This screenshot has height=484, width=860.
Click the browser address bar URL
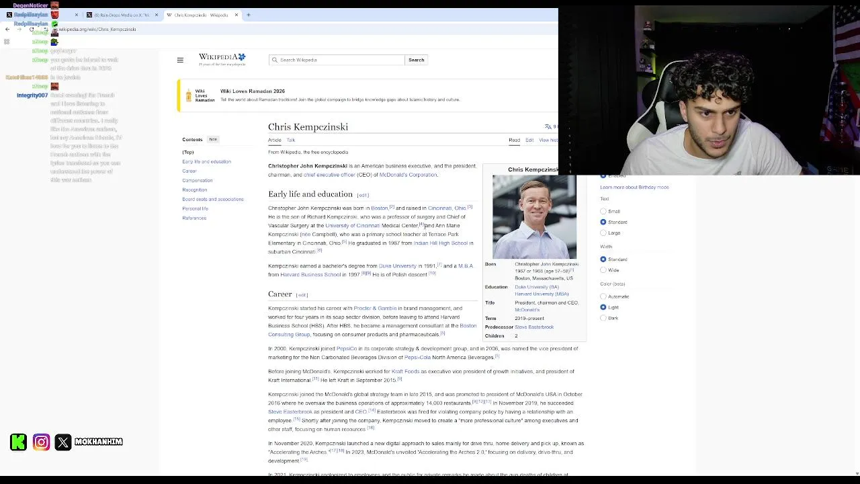pyautogui.click(x=97, y=30)
